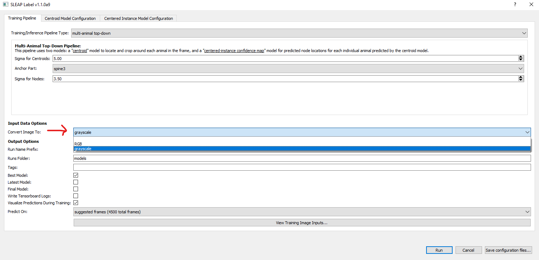Disable Visualize Predictions During Training
This screenshot has width=539, height=260.
click(75, 203)
